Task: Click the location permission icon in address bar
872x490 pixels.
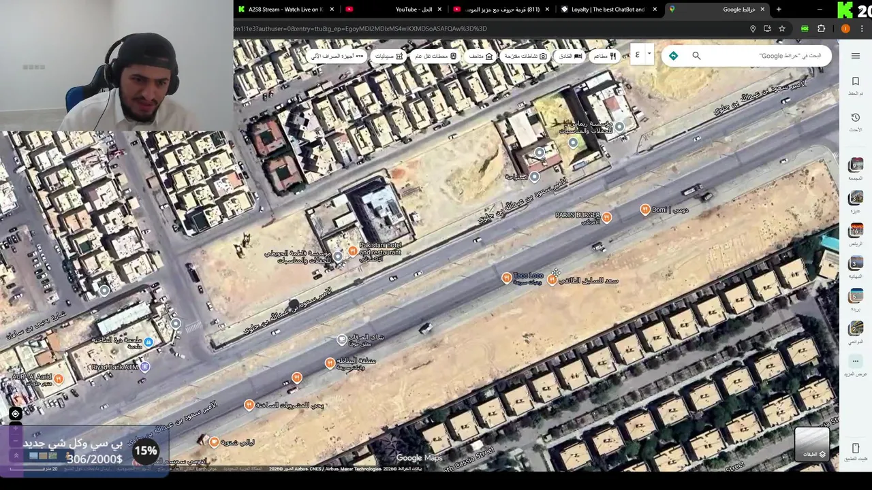Action: 753,29
